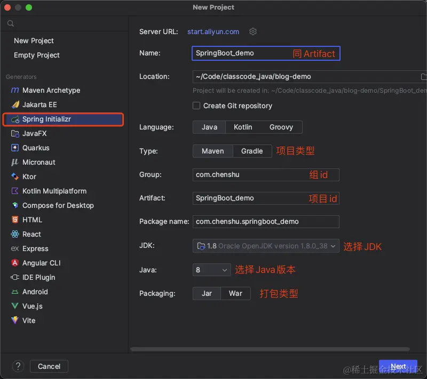Viewport: 427px width, 379px height.
Task: Select the HTML generator label
Action: [32, 220]
